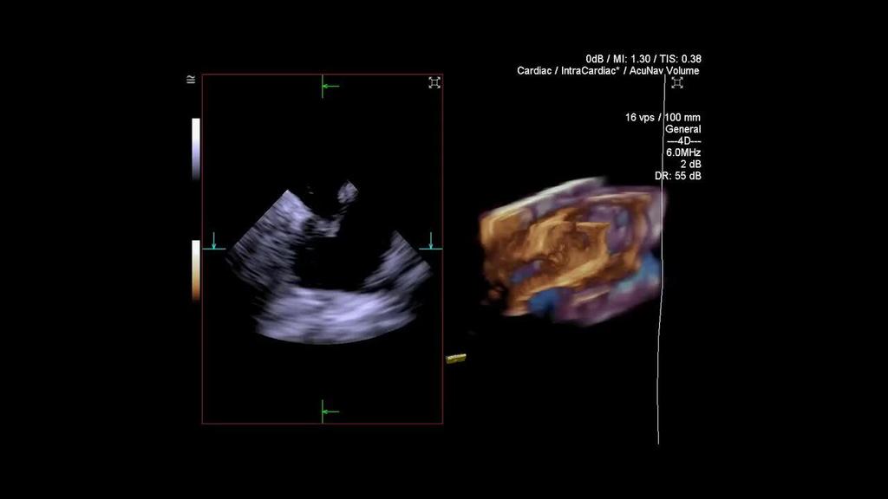Open the 6.0MHz frequency selector
This screenshot has width=888, height=499.
click(683, 151)
